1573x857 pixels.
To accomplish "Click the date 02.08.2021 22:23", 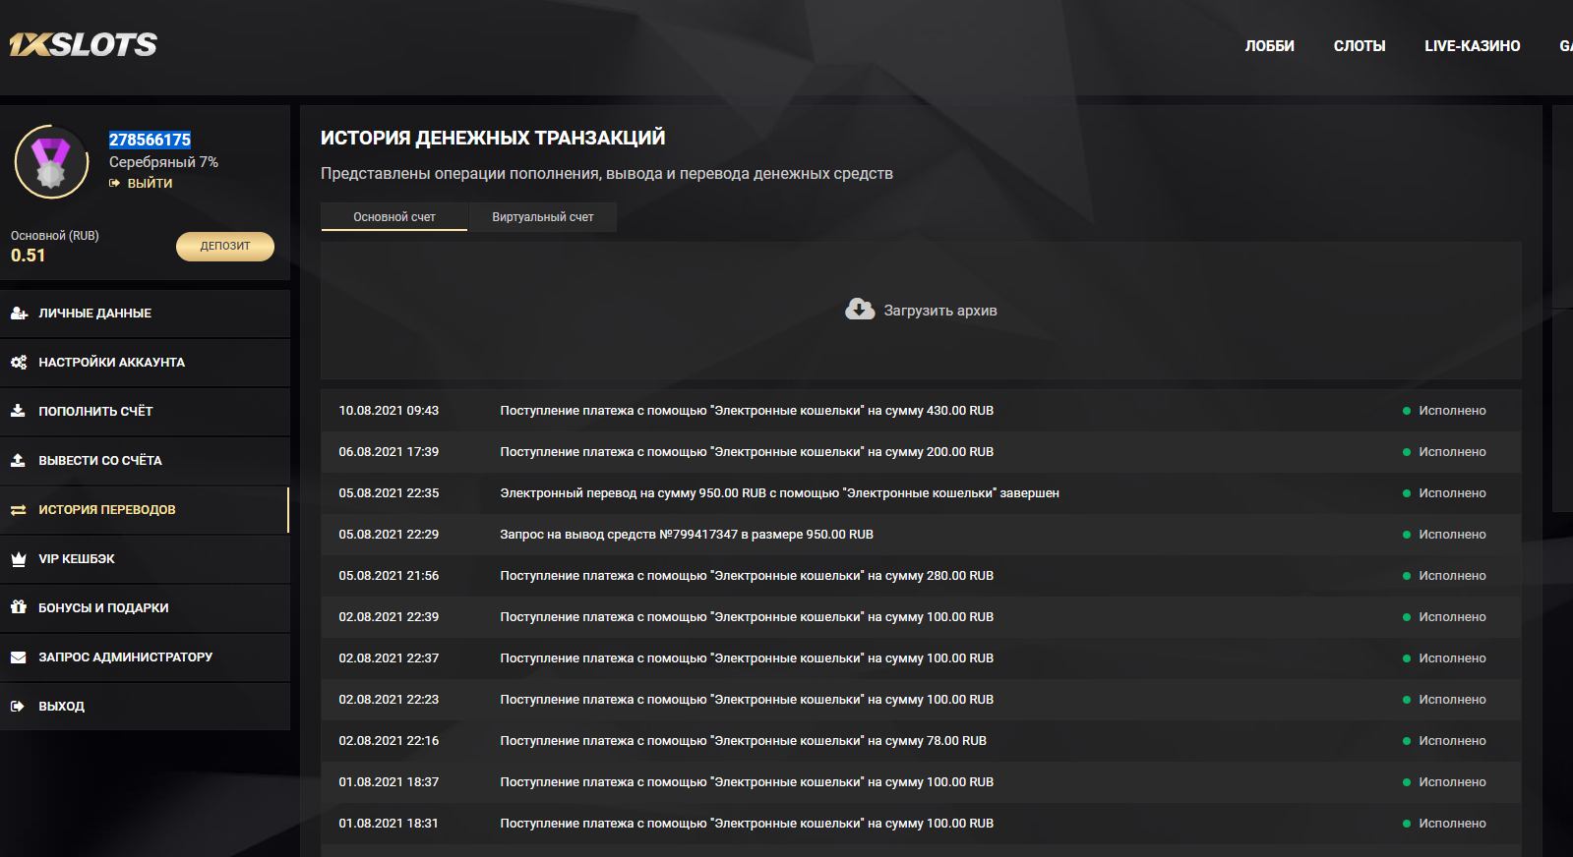I will pos(389,700).
